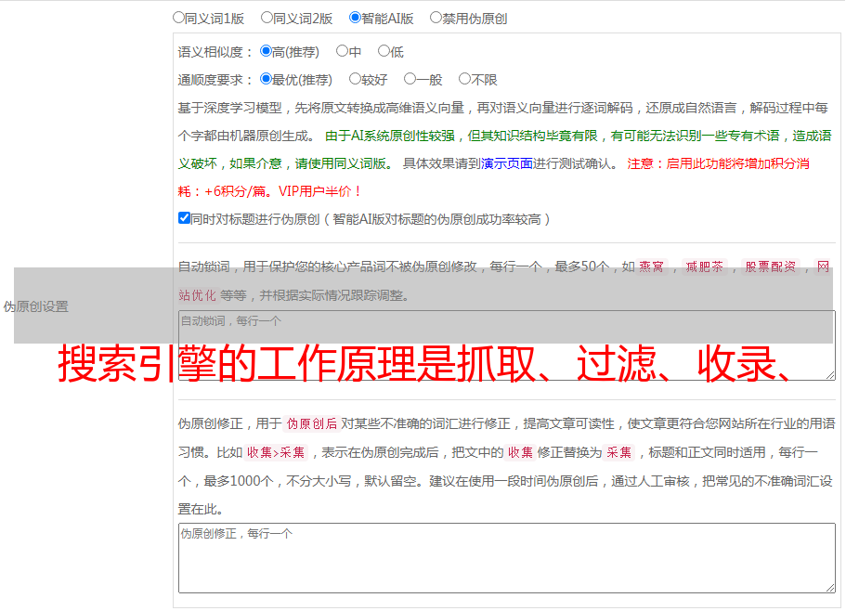Set 语义相似度 to 中
Viewport: 846px width, 611px height.
(x=342, y=51)
